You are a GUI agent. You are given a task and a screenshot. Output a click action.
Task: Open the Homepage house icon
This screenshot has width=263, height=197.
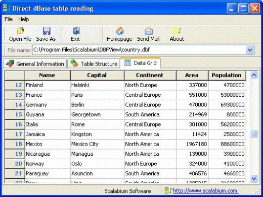coord(120,31)
